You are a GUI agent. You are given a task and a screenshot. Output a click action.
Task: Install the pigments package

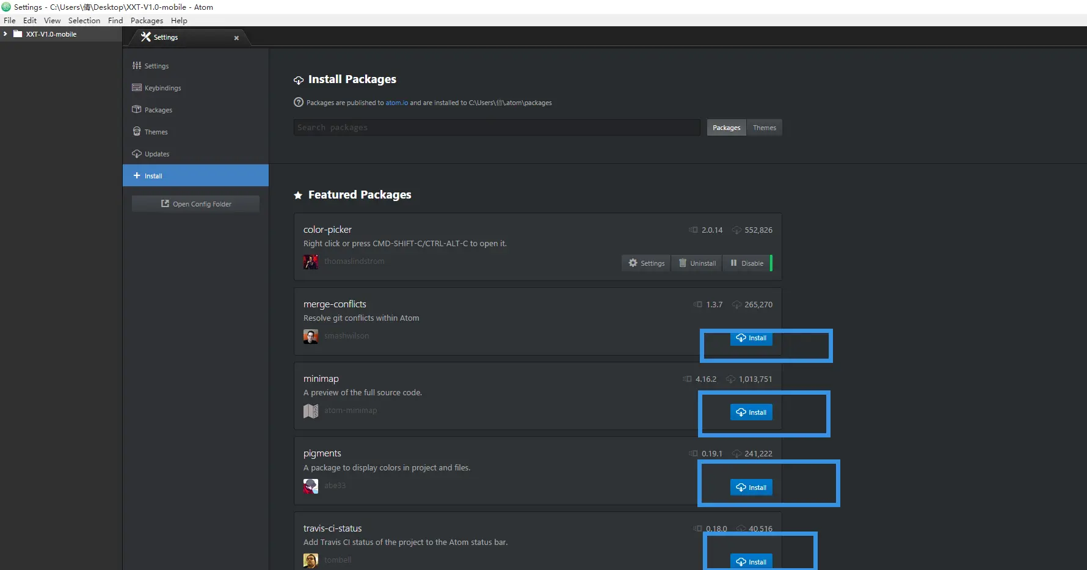751,488
